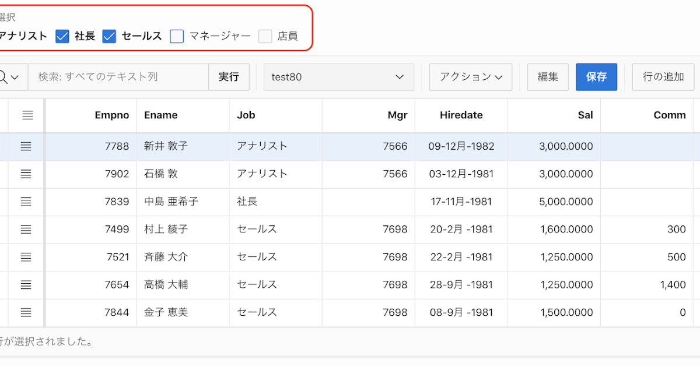Viewport: 700px width, 367px height.
Task: Expand the アクション menu
Action: coord(470,76)
